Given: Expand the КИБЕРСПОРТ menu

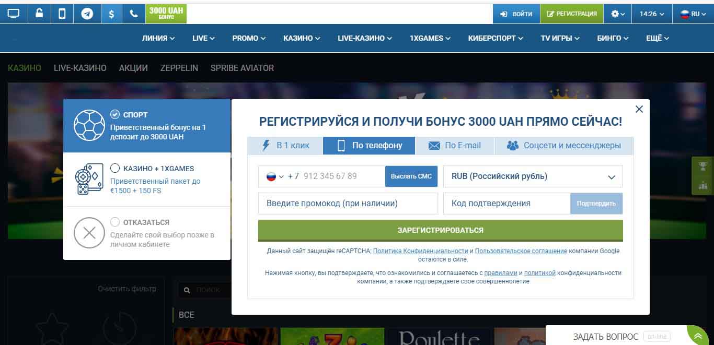Looking at the screenshot, I should 496,38.
